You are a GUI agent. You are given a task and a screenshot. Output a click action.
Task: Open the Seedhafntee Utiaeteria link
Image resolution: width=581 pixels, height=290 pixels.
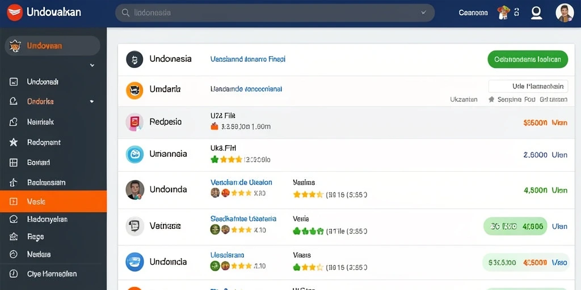point(243,219)
